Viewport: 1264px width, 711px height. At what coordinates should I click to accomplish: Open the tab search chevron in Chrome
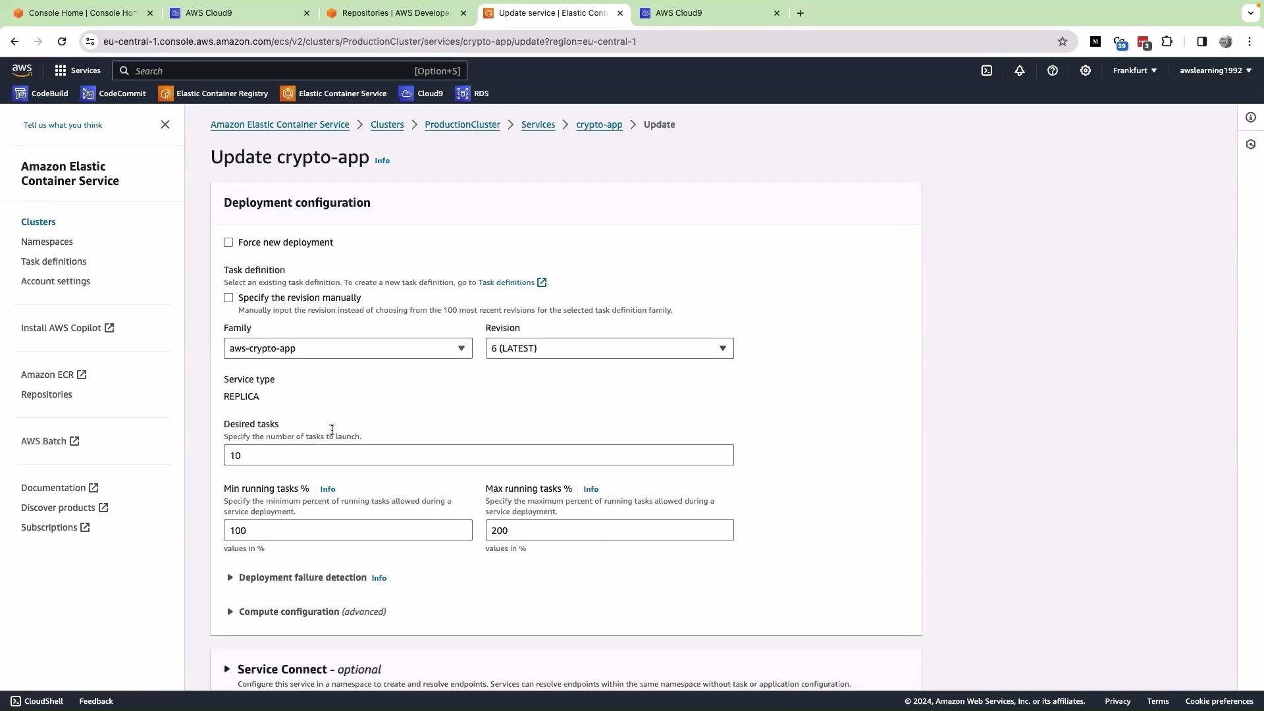pos(1251,13)
